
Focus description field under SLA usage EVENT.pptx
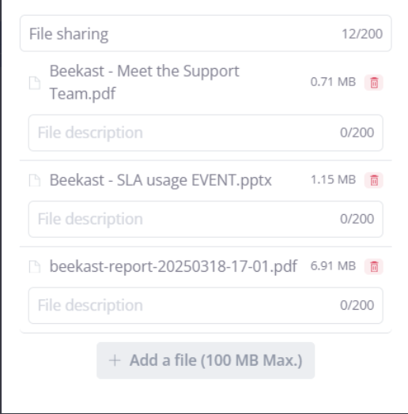[x=206, y=219]
